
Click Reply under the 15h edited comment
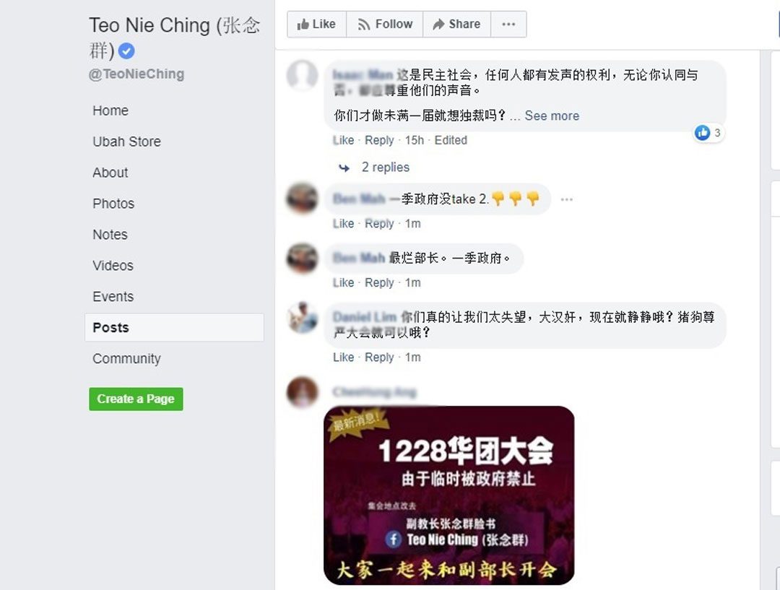(379, 140)
